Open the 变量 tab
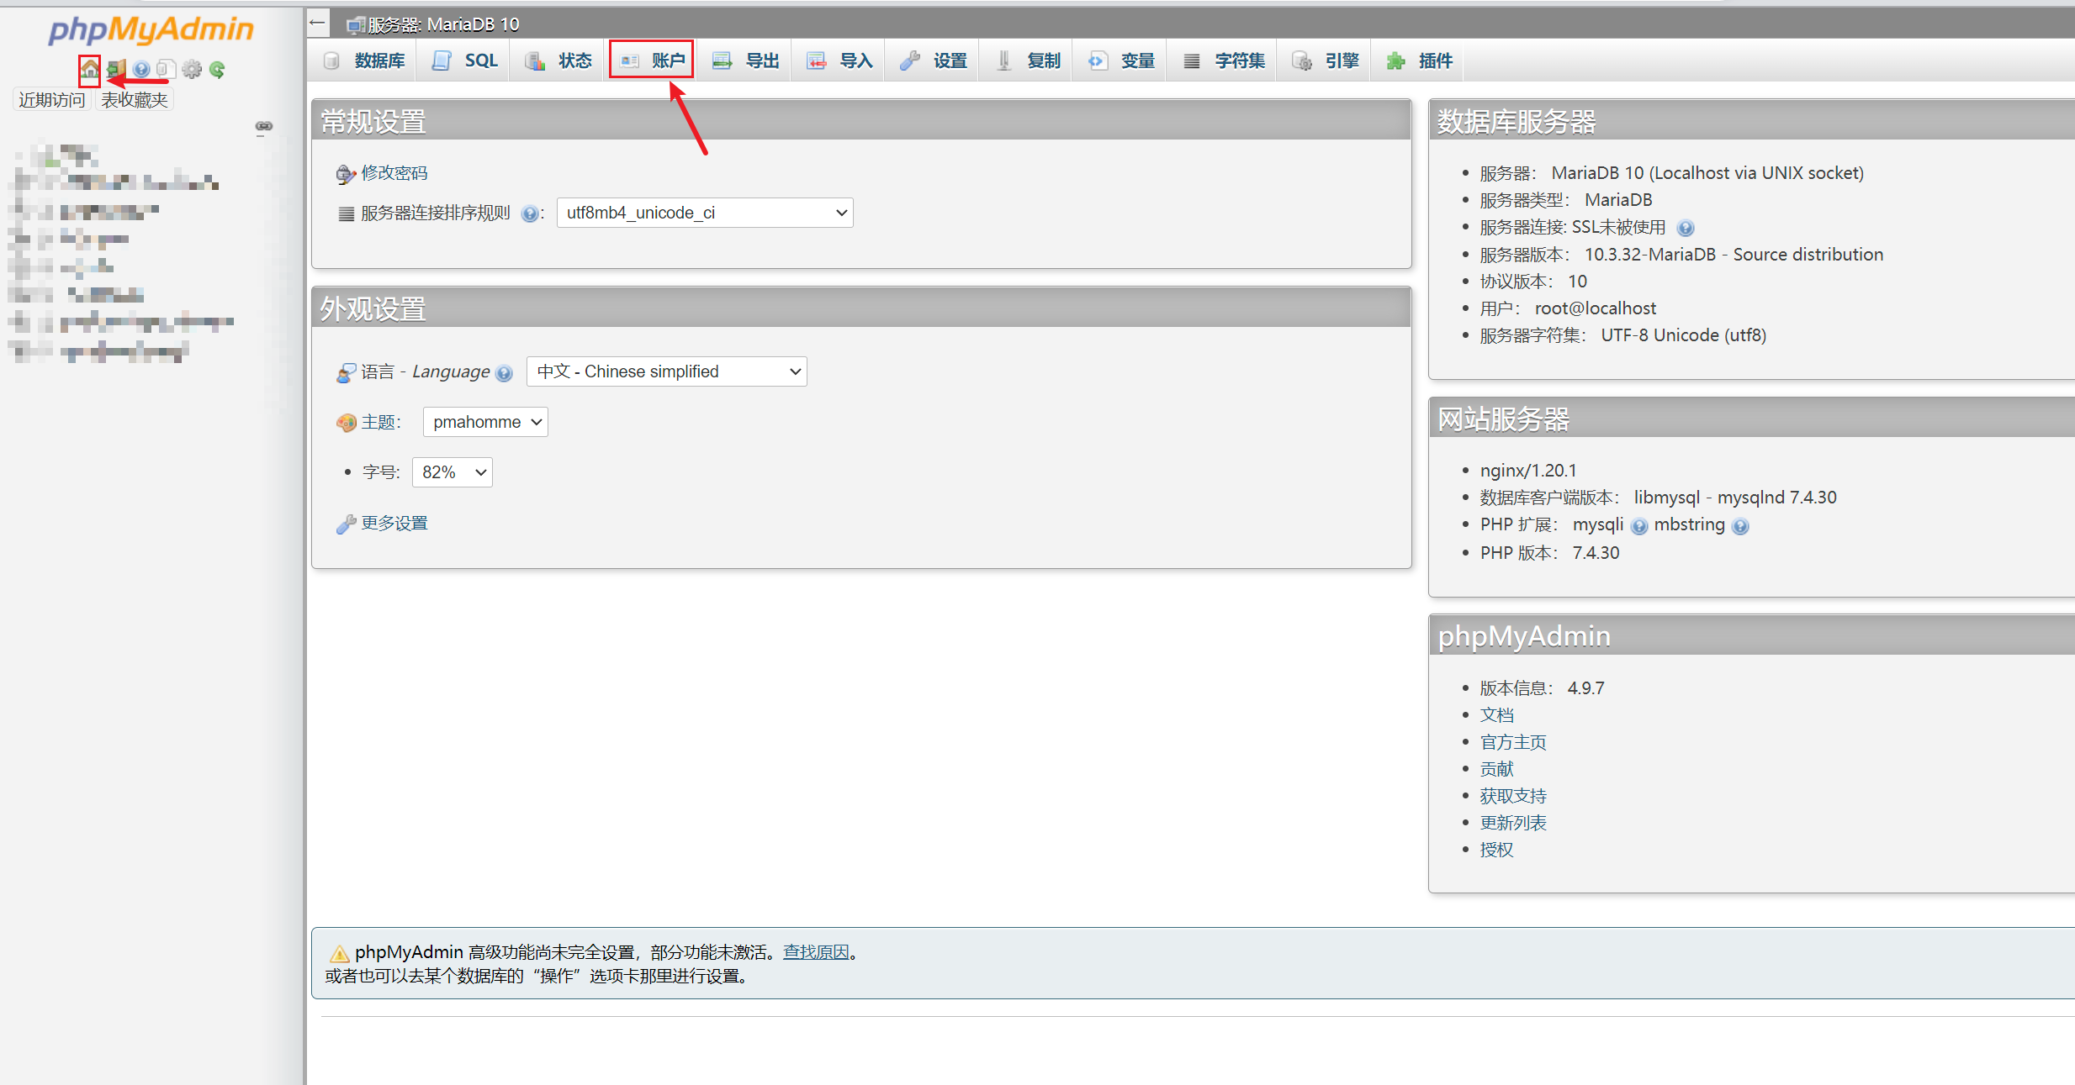 click(1120, 61)
